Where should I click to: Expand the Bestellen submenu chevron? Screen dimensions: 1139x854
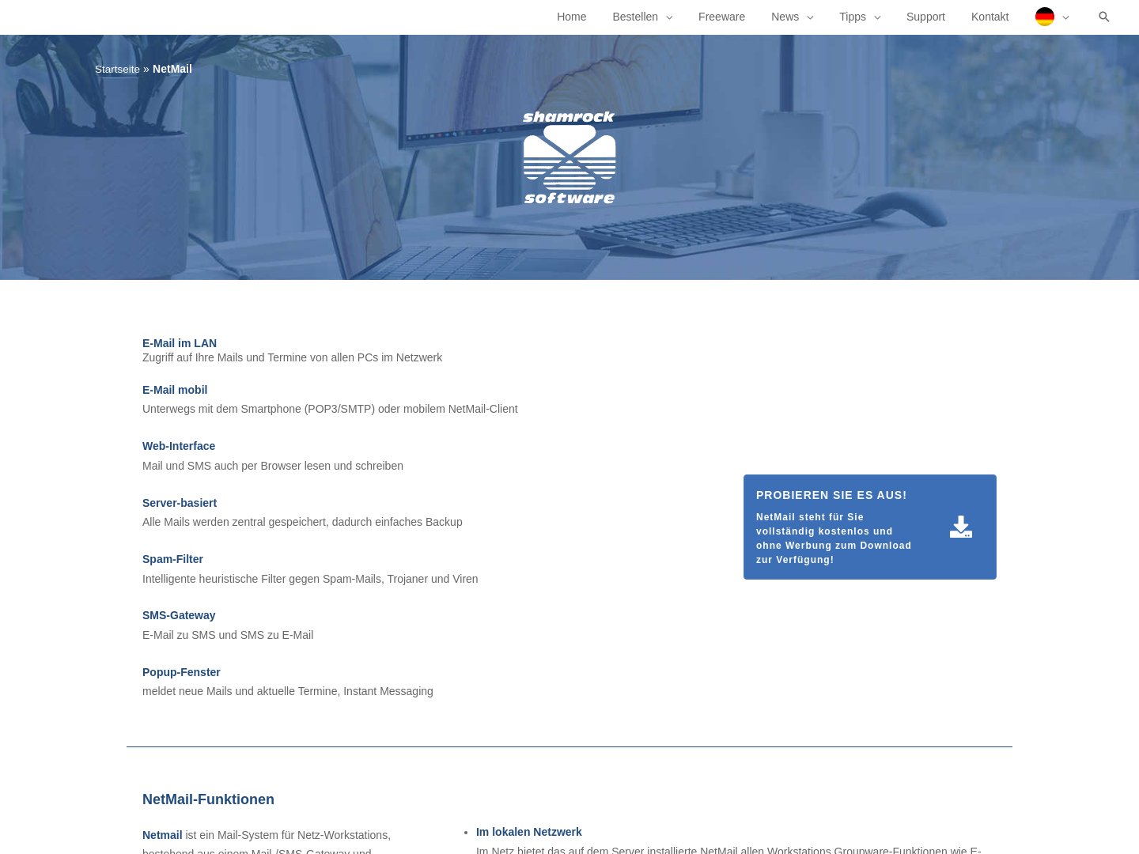pyautogui.click(x=669, y=17)
